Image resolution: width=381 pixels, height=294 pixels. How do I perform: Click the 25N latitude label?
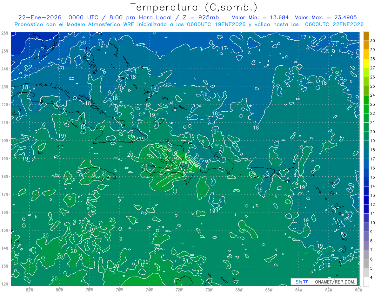pyautogui.click(x=5, y=51)
